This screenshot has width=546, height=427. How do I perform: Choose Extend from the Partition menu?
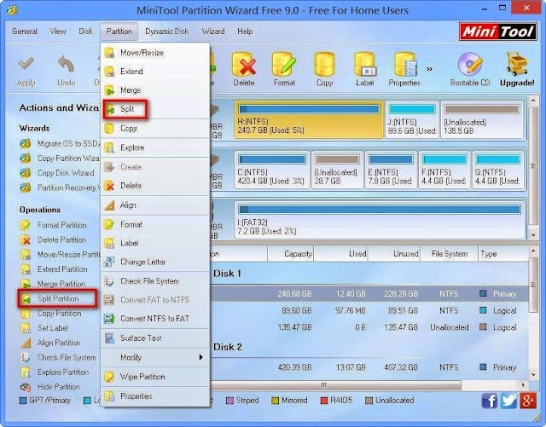(155, 72)
